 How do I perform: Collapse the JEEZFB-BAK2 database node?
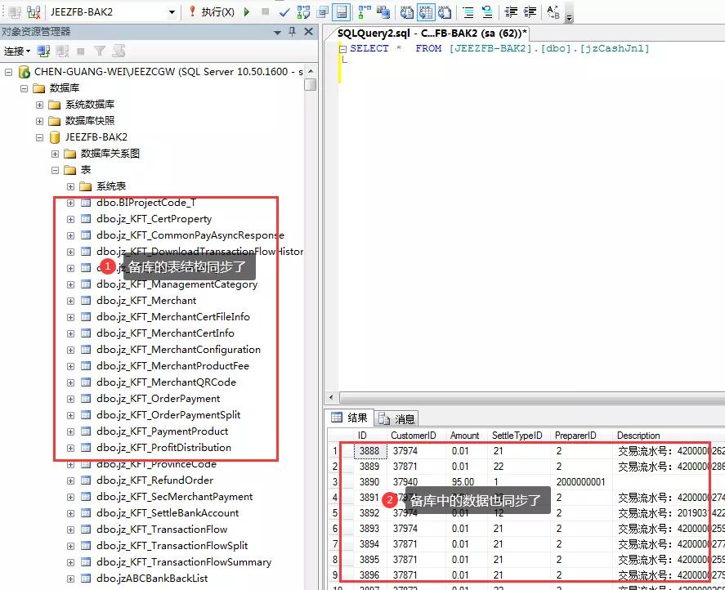(40, 137)
